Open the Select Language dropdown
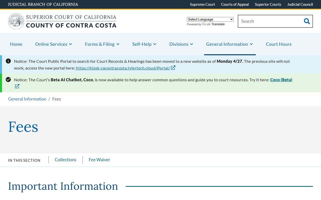321x200 pixels. (210, 19)
